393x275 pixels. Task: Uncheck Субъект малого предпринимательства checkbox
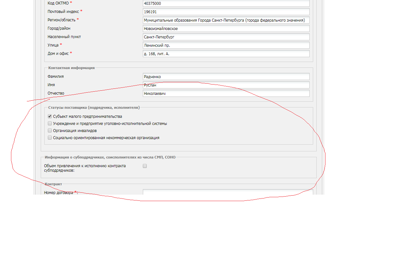coord(50,116)
